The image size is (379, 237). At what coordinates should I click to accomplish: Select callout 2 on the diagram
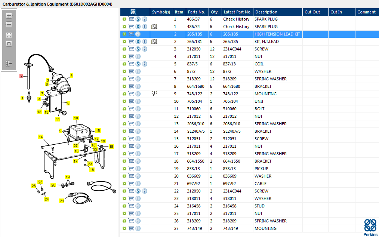pos(21,76)
